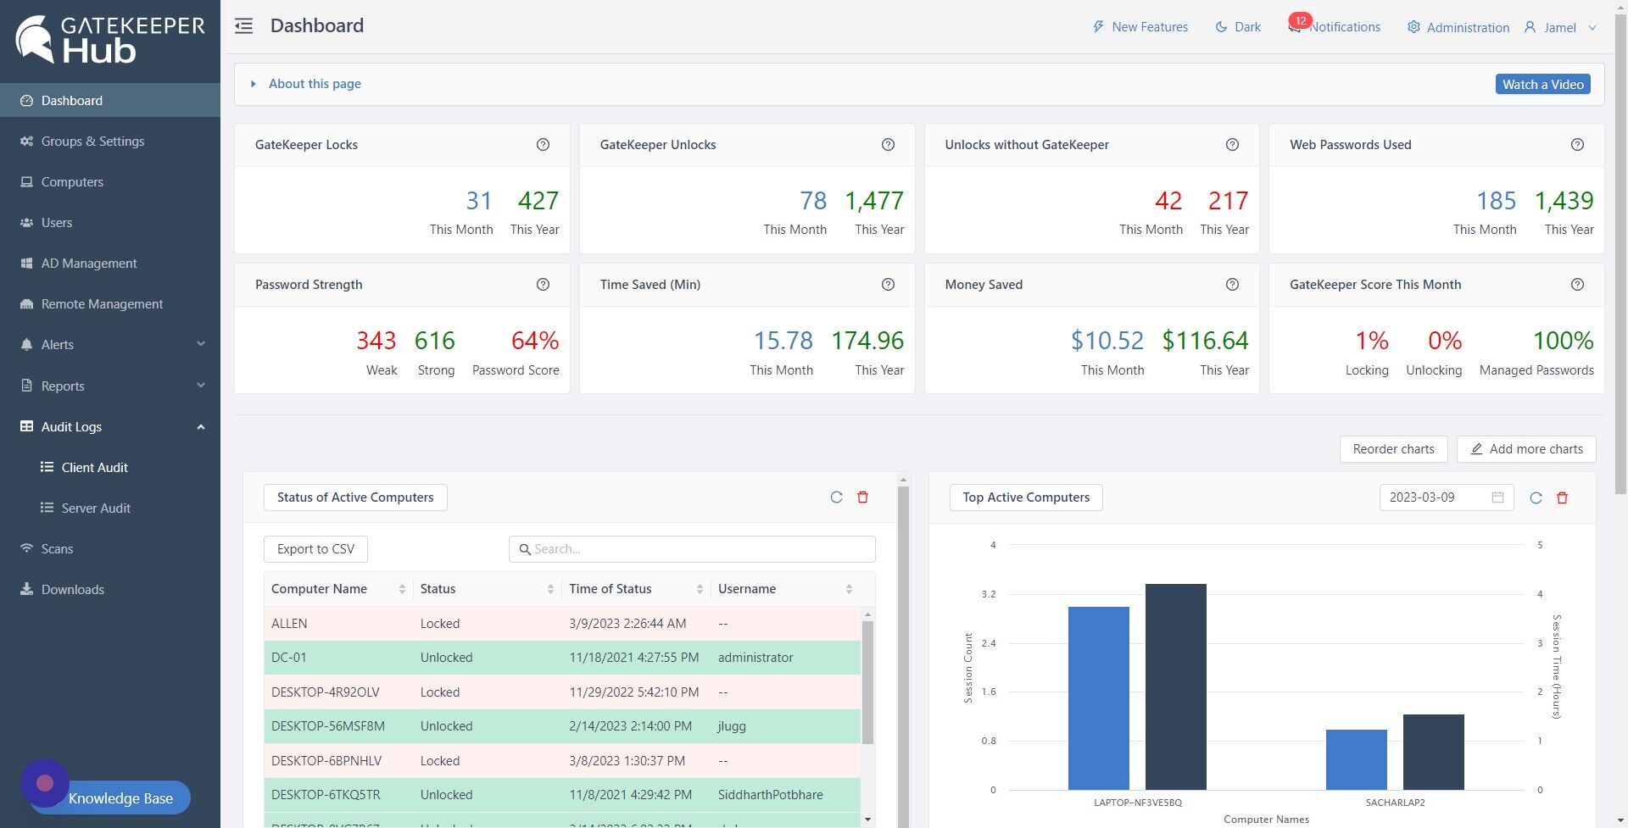
Task: Click the Administration gear icon
Action: tap(1413, 27)
